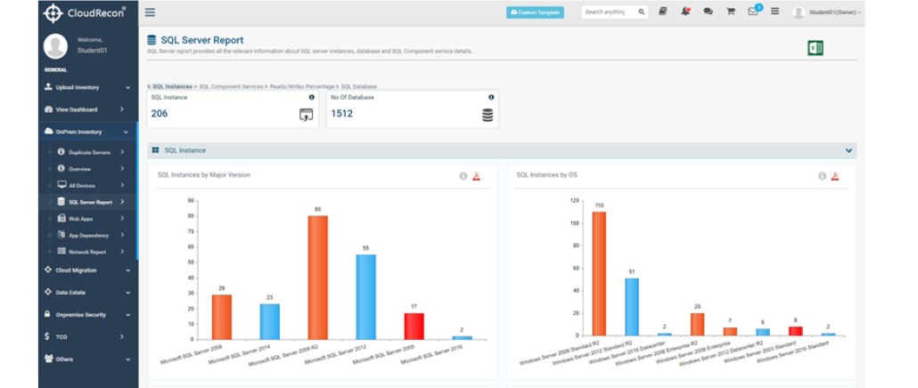Open the shopping cart icon
918x388 pixels.
[x=730, y=11]
